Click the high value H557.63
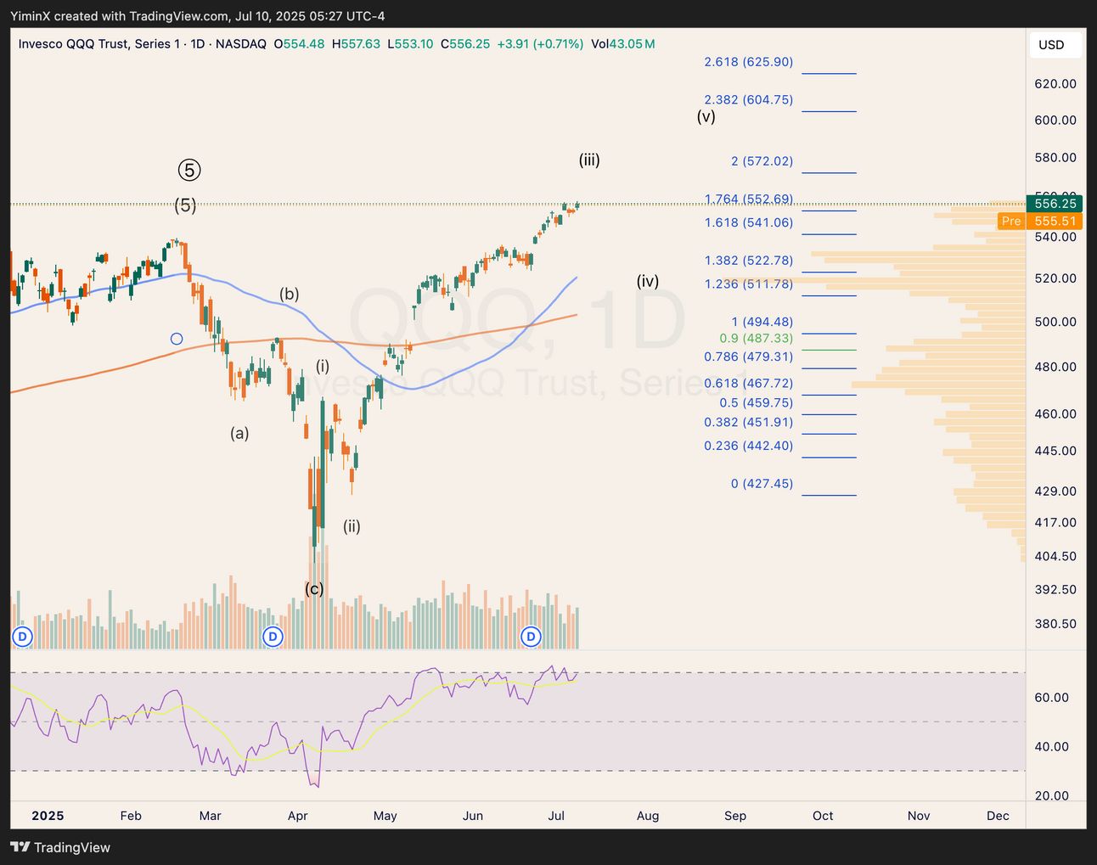The height and width of the screenshot is (865, 1097). (356, 44)
